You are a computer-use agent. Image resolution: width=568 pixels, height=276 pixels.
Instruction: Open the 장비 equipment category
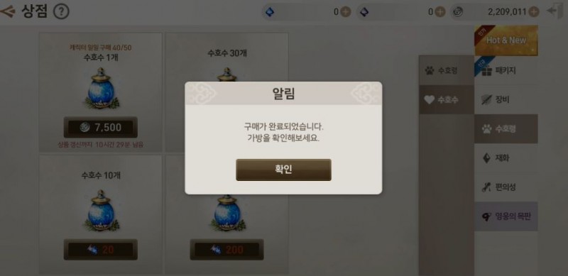click(x=506, y=99)
